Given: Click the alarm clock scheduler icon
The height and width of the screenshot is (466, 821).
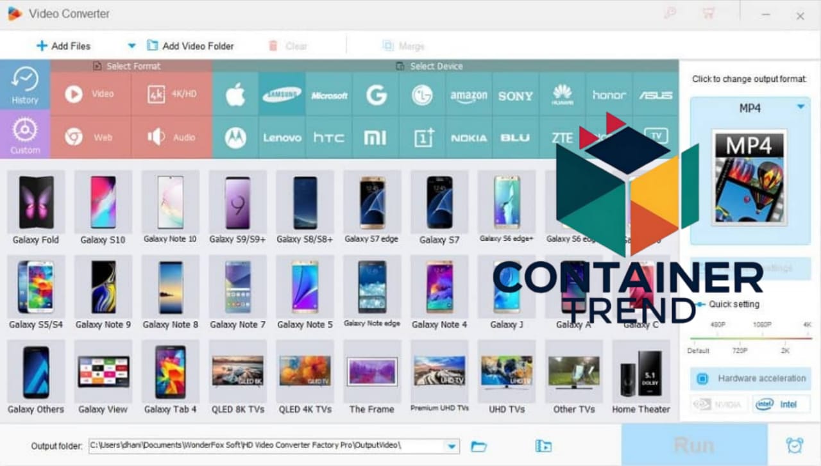Looking at the screenshot, I should coord(795,445).
